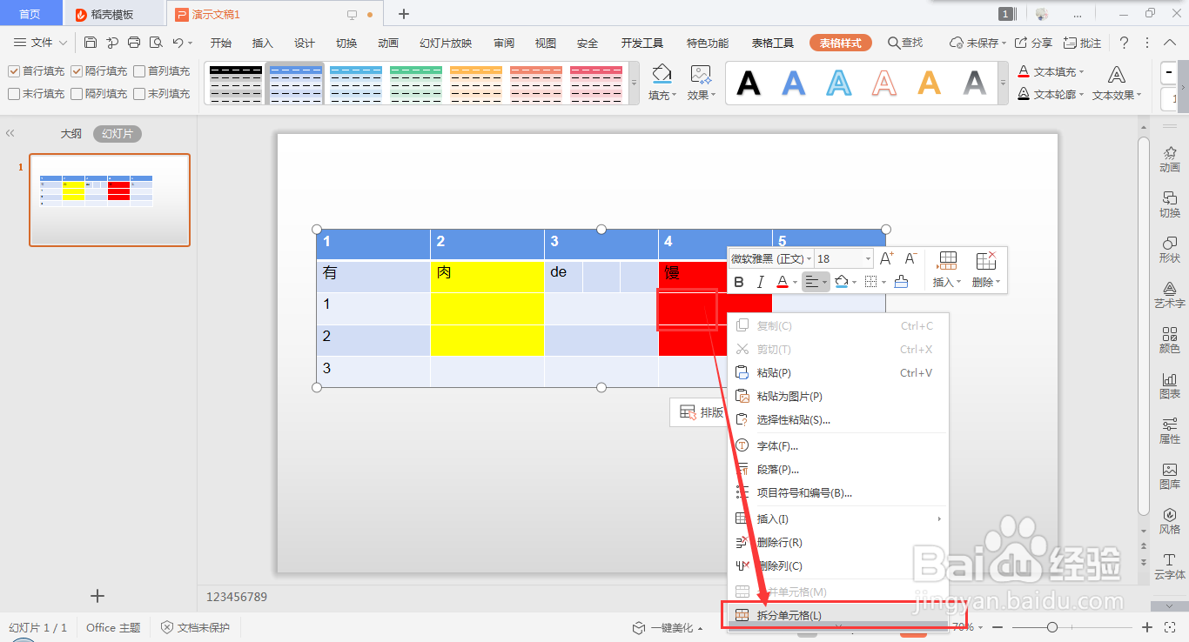Select the green table style swatch

pos(416,84)
